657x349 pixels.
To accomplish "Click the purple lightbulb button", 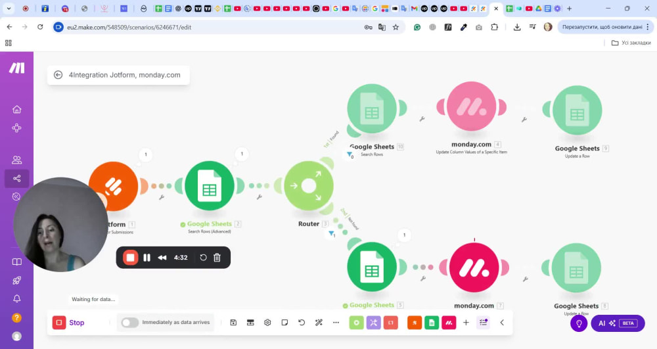I will click(x=579, y=323).
